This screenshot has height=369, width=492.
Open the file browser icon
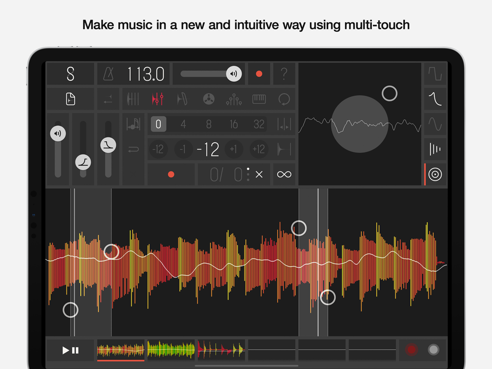click(x=70, y=99)
